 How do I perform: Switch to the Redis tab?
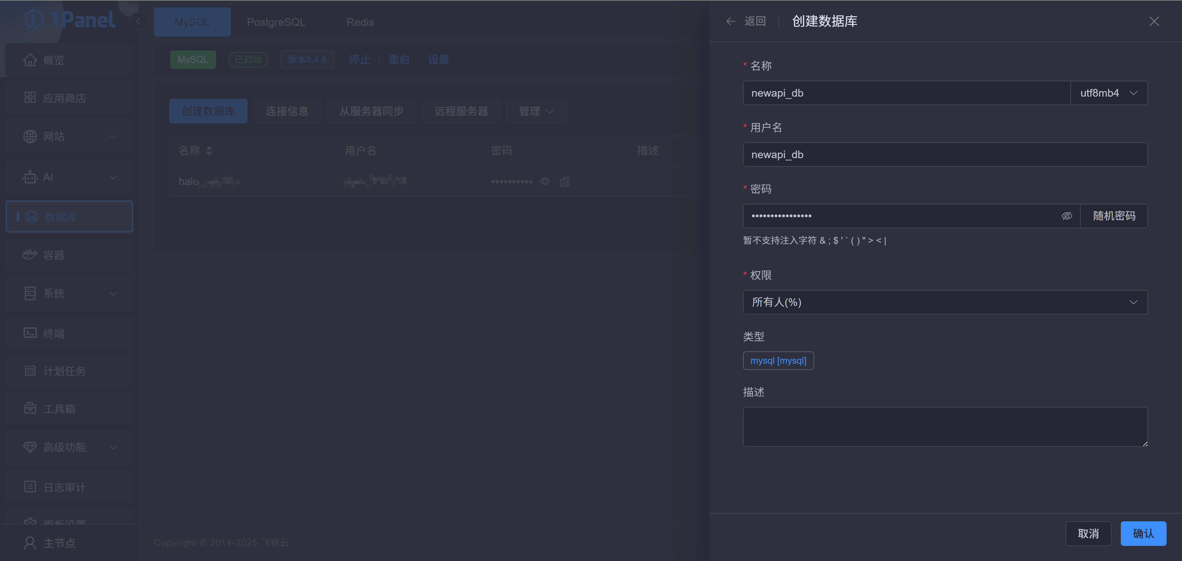[360, 22]
